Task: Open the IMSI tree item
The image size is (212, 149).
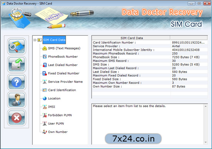Action: (x=52, y=107)
